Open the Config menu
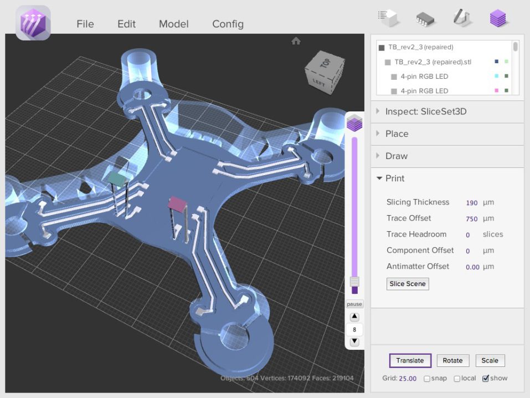The width and height of the screenshot is (530, 398). [x=228, y=24]
